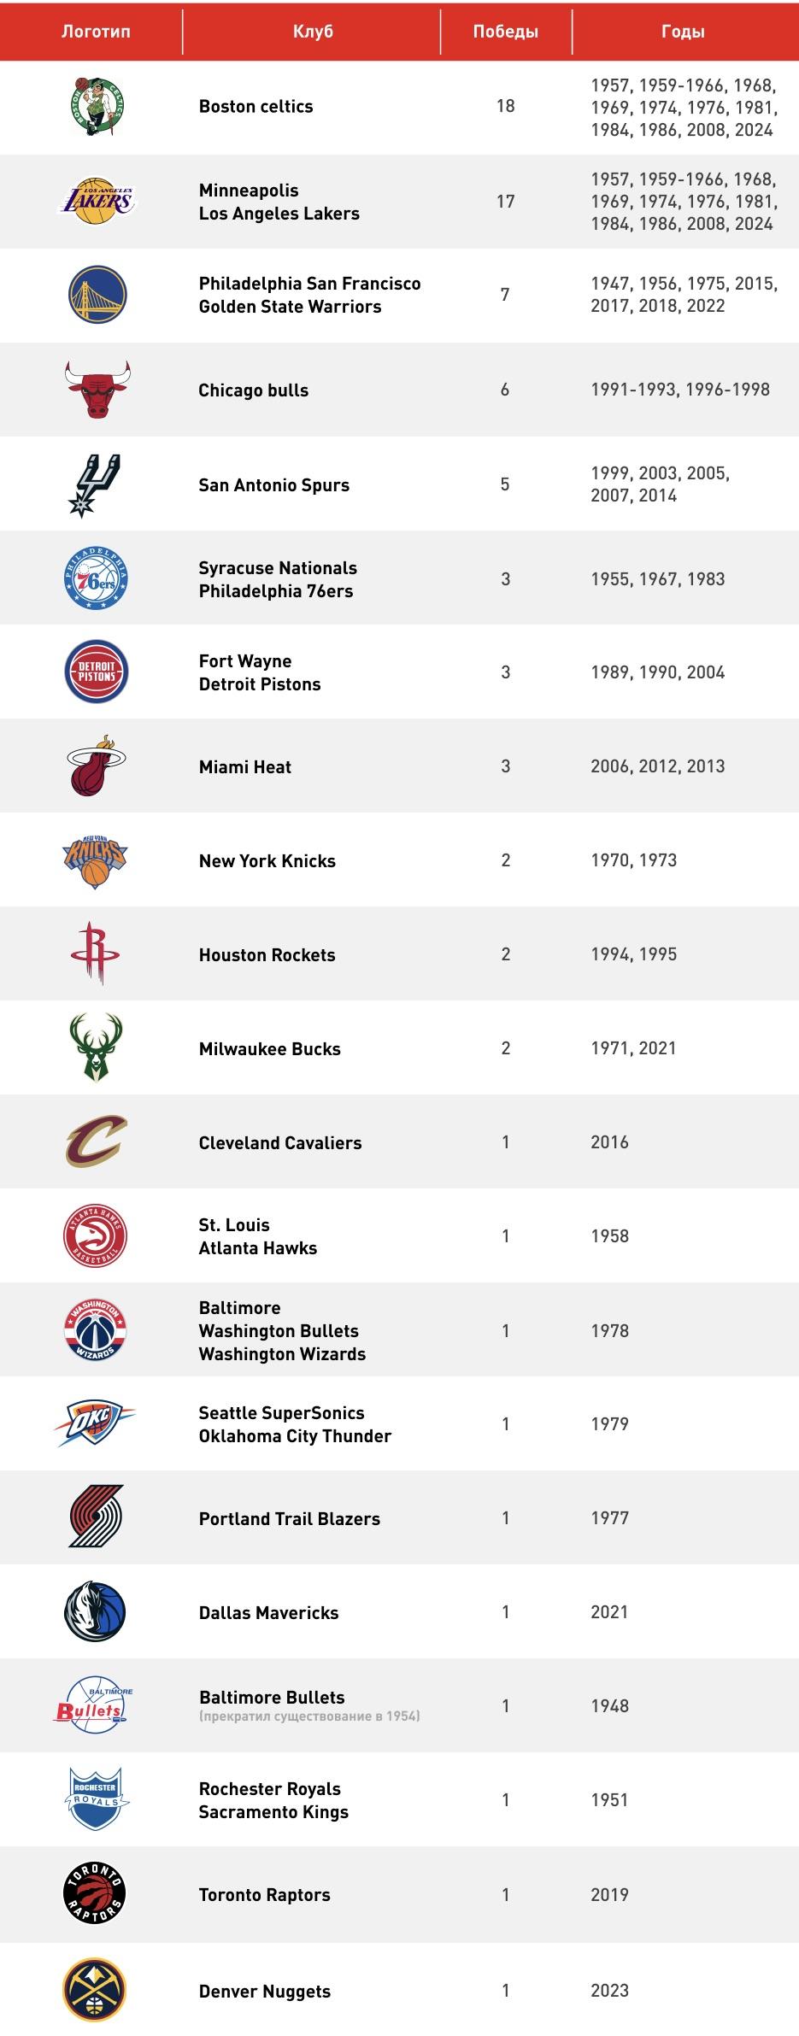Click the "Логотип" column header

click(96, 32)
